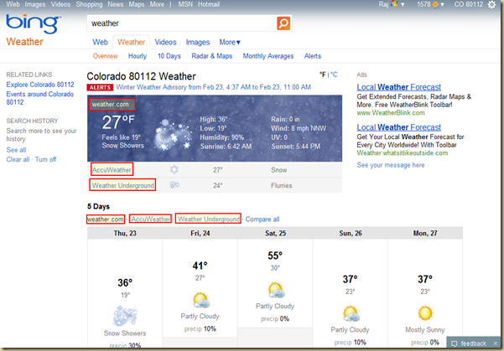504x351 pixels.
Task: Click the Hotmail link
Action: 209,4
